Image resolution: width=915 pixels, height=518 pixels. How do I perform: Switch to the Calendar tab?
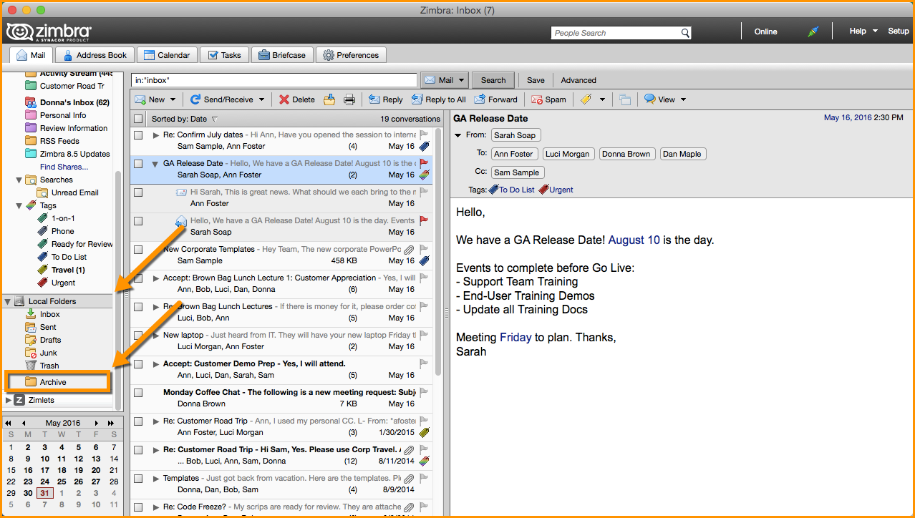tap(167, 54)
